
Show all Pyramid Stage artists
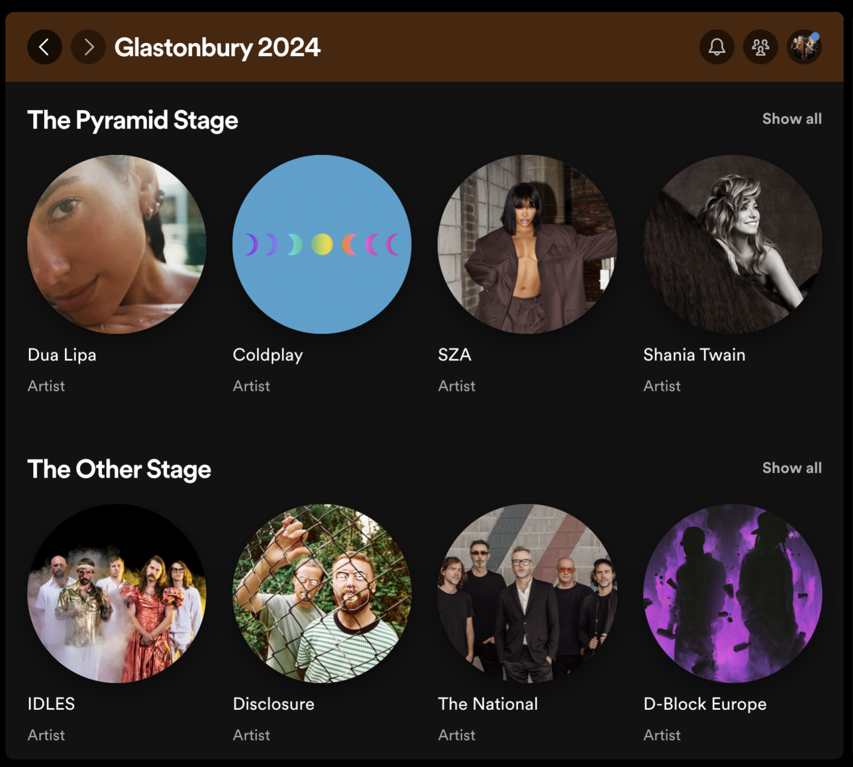point(792,119)
